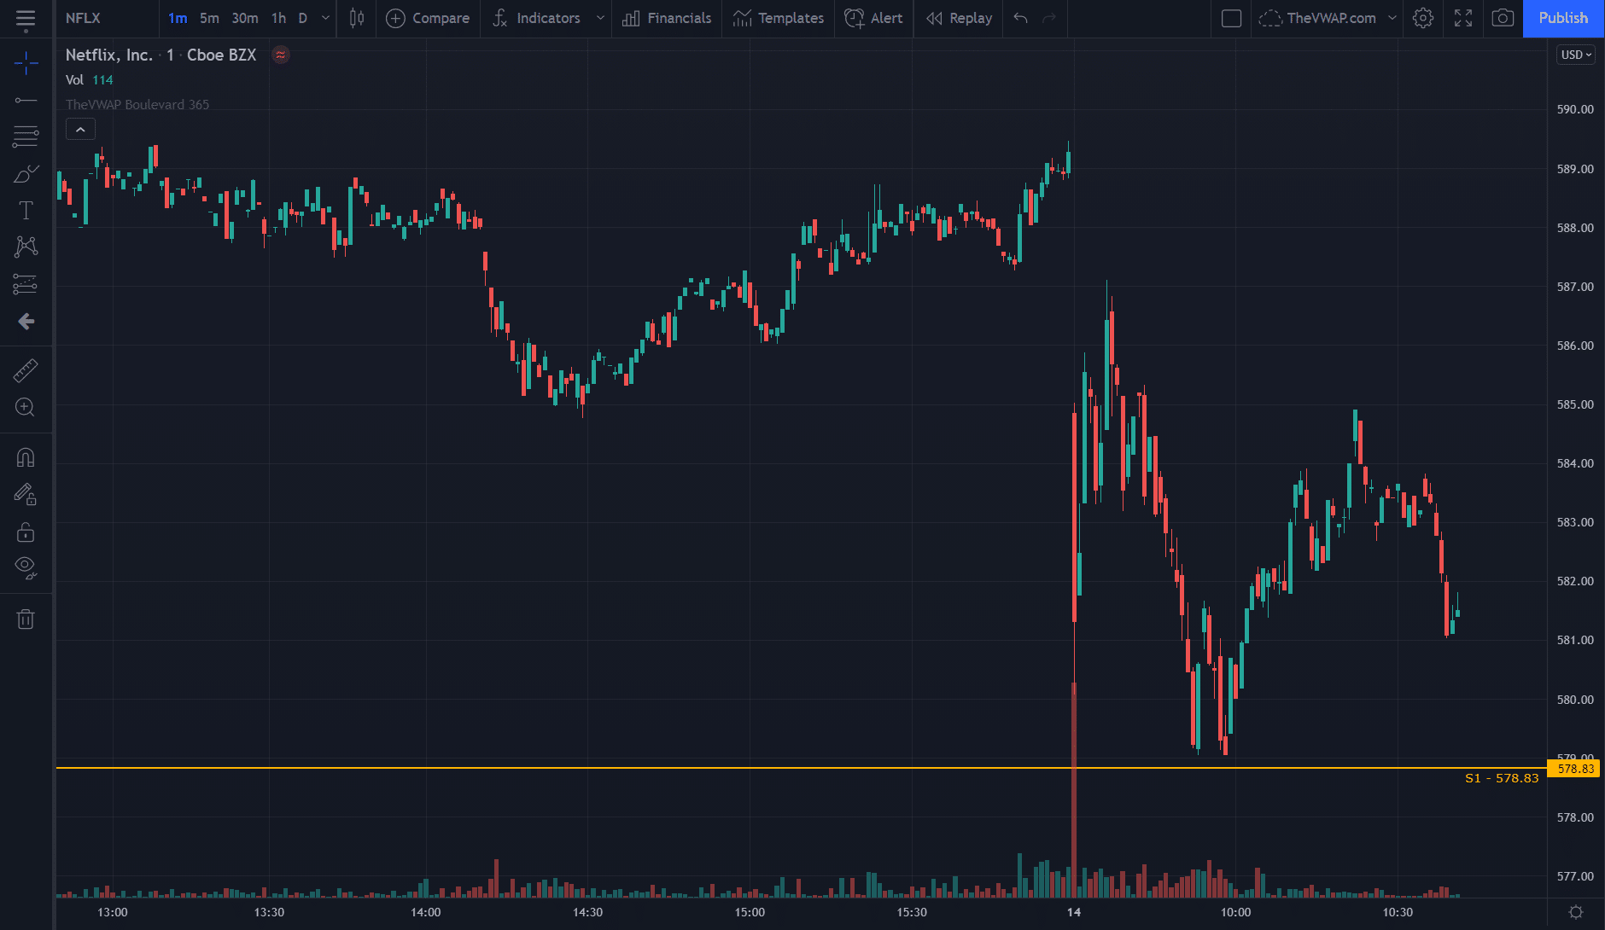Switch to 5m timeframe
This screenshot has height=930, width=1605.
[209, 18]
